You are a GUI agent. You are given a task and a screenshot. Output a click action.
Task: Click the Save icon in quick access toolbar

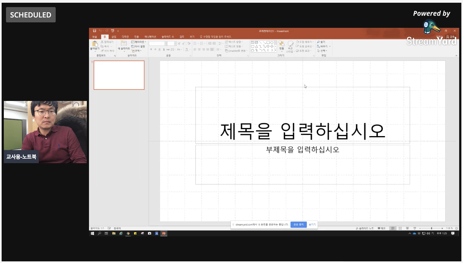pos(94,31)
